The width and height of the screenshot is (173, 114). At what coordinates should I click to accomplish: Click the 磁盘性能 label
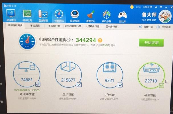click(150, 95)
